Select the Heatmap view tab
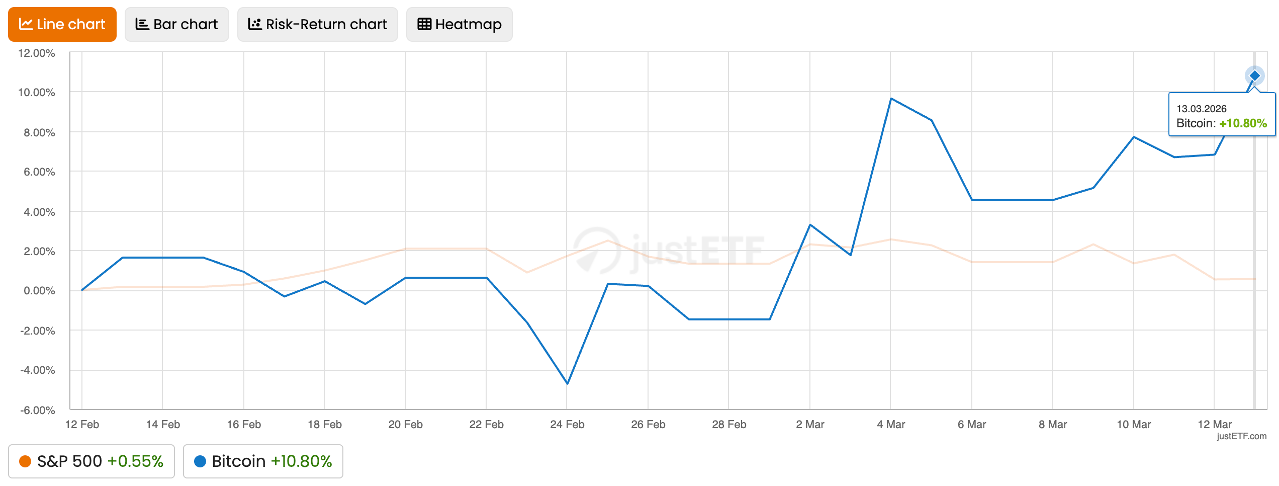The width and height of the screenshot is (1279, 486). pyautogui.click(x=459, y=24)
